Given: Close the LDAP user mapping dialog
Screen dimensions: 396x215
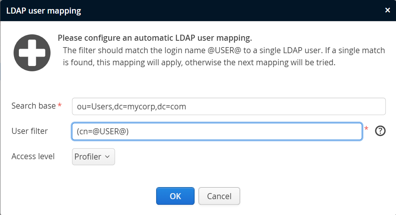Looking at the screenshot, I should [387, 10].
